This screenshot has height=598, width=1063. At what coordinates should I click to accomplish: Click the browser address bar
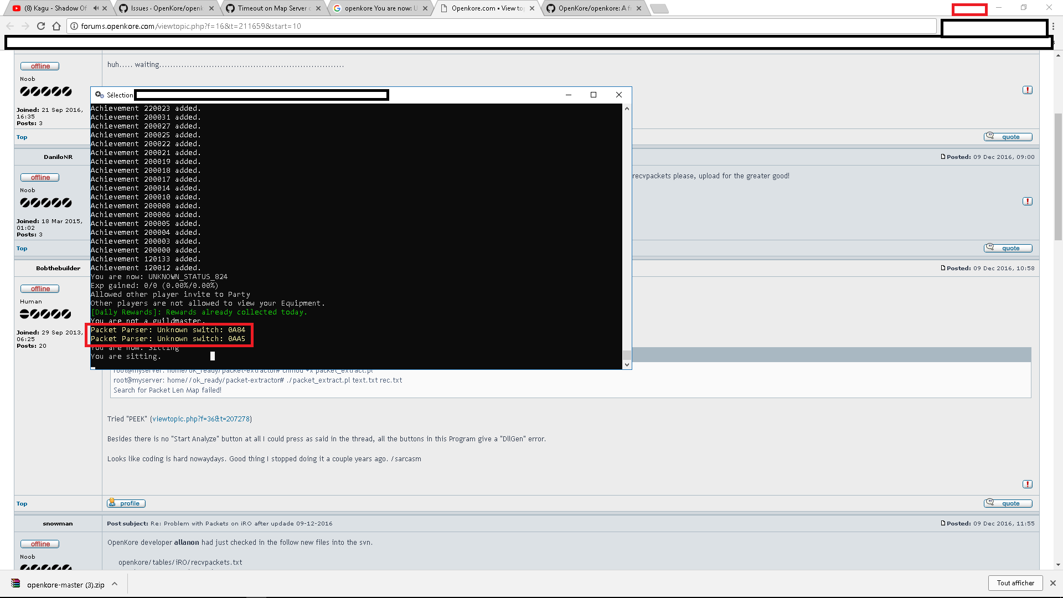tap(332, 26)
